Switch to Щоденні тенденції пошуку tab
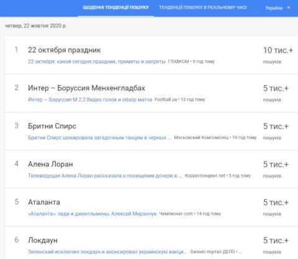The width and height of the screenshot is (298, 259). (115, 7)
